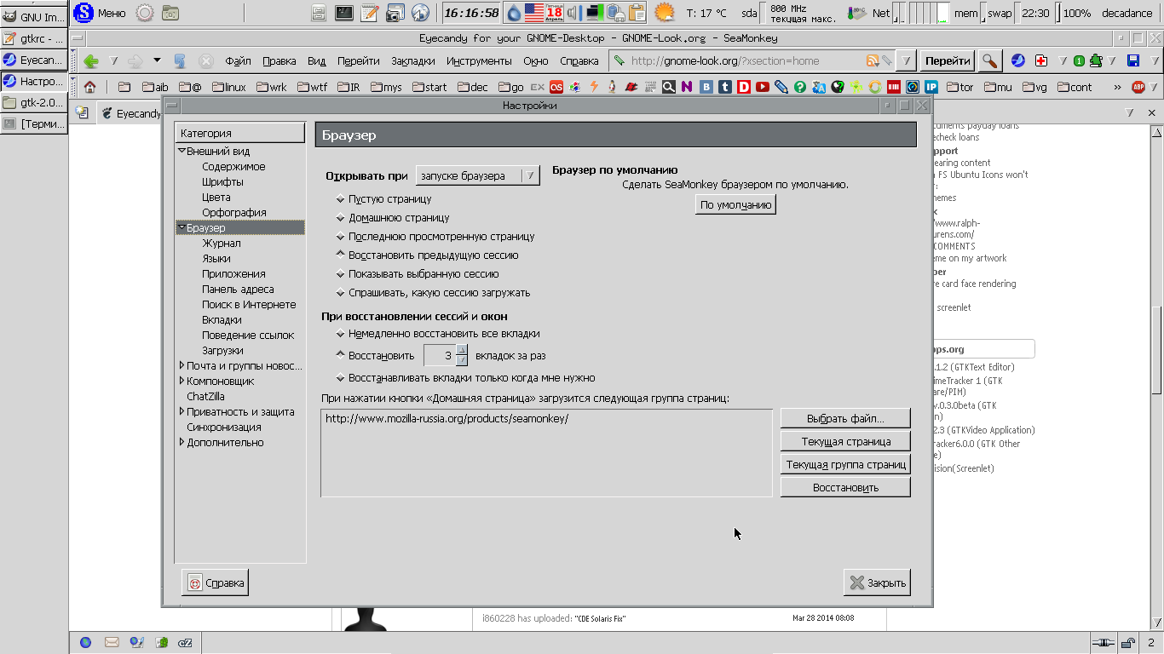Screen dimensions: 1164x654
Task: Open the back-button history dropdown arrow
Action: [113, 60]
